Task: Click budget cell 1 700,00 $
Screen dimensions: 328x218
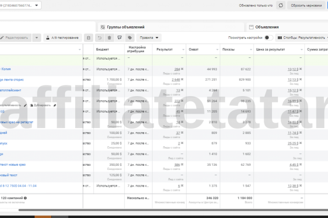Action: 114,79
